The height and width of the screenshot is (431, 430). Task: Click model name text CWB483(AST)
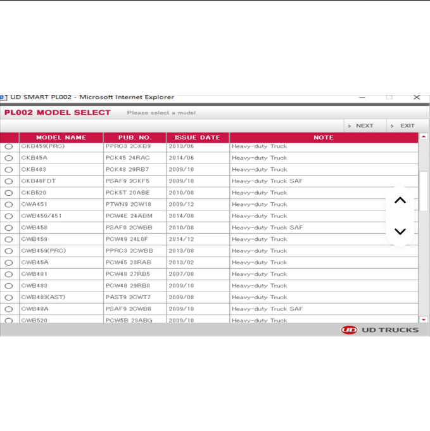point(44,297)
